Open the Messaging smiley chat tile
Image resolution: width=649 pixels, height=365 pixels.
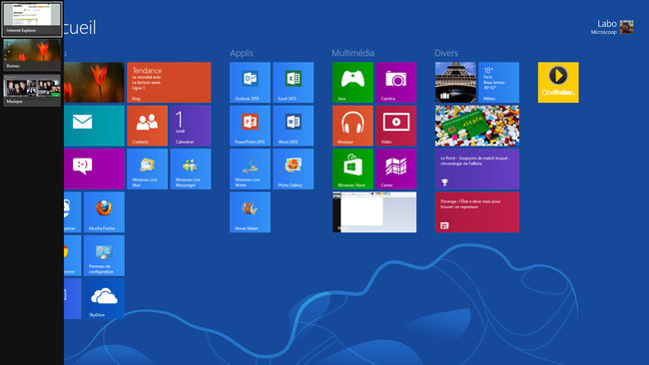95,170
